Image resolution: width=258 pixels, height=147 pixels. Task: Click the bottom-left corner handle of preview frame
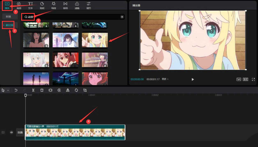(x=140, y=69)
